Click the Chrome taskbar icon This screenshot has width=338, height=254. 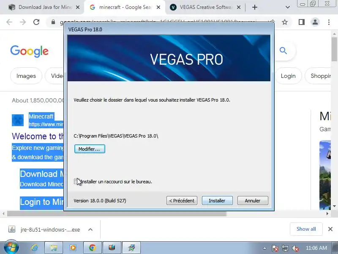92,248
